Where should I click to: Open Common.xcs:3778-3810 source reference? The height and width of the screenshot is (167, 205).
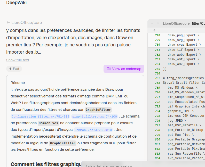pos(93,130)
